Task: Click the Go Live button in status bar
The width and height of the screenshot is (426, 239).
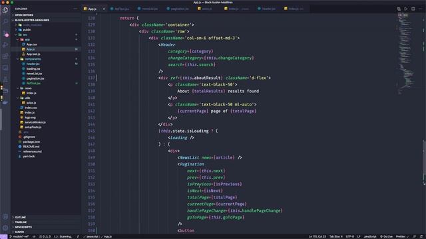Action: tap(386, 236)
